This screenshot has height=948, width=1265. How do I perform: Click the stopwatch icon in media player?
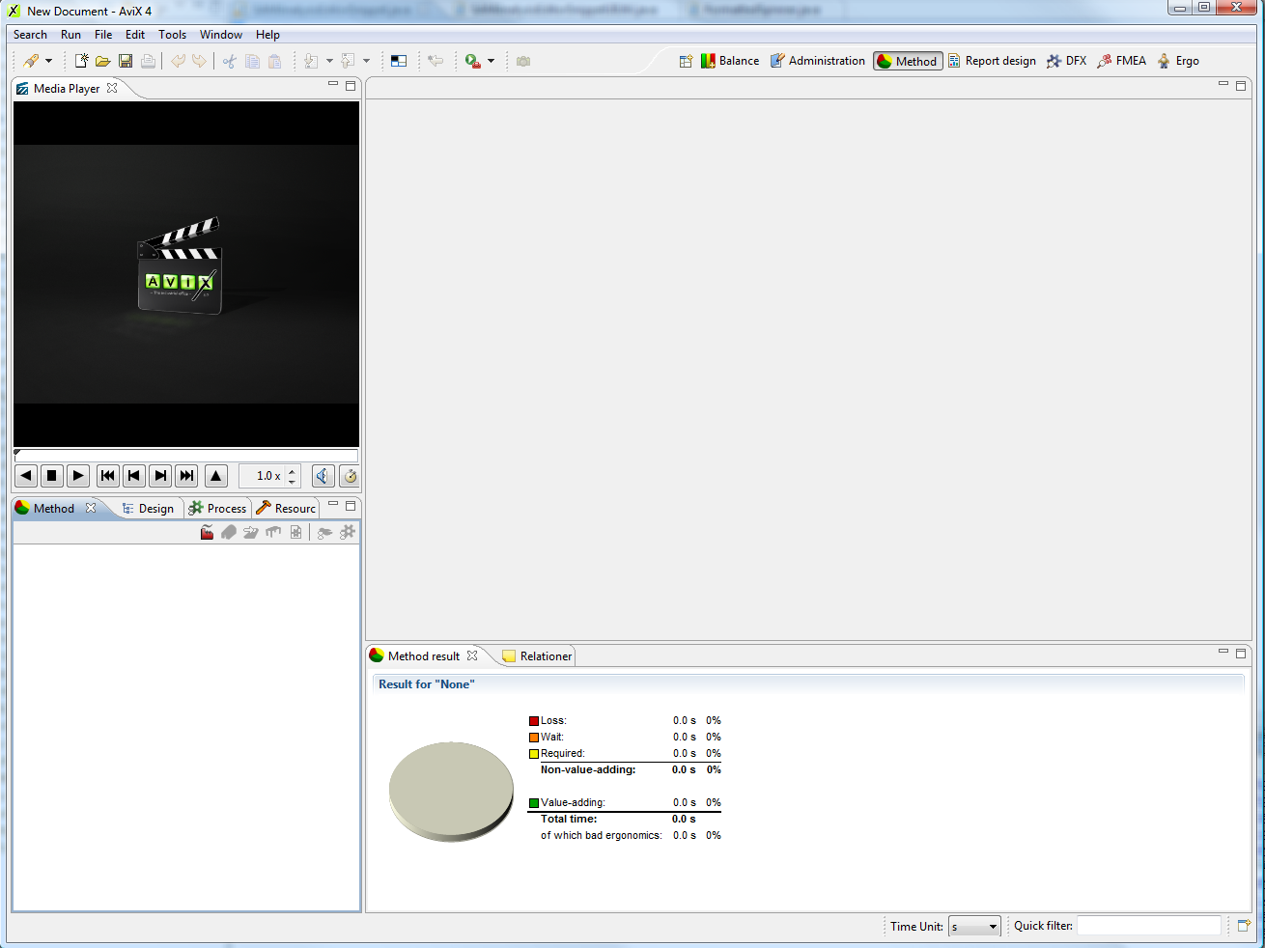[x=350, y=476]
